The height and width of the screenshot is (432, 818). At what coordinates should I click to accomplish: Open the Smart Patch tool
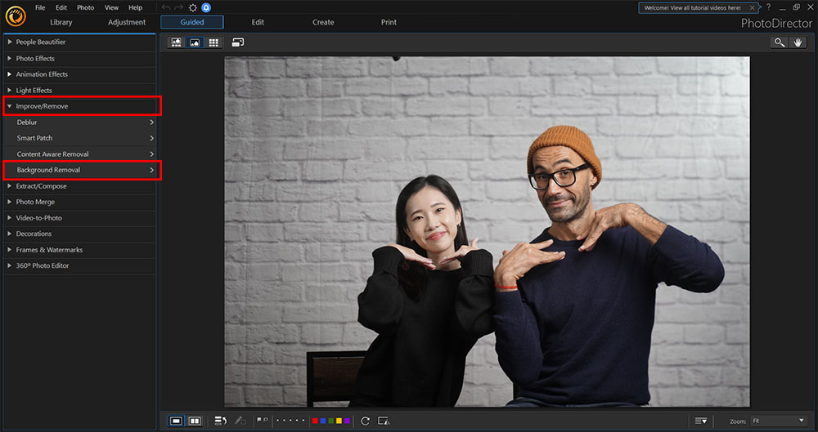click(x=80, y=138)
